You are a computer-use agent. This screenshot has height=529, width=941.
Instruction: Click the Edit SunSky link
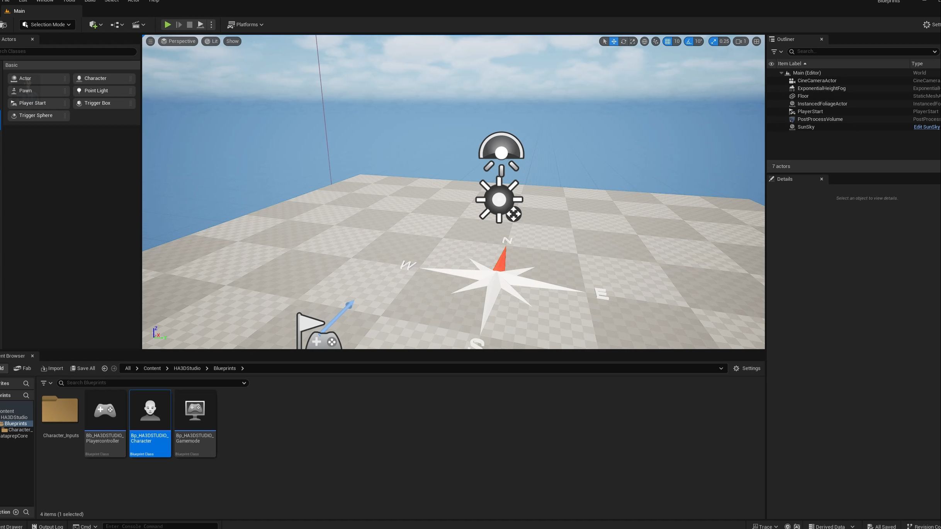click(926, 127)
